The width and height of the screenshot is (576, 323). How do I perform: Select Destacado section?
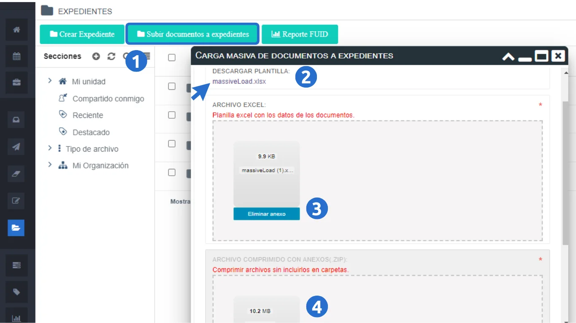(91, 132)
